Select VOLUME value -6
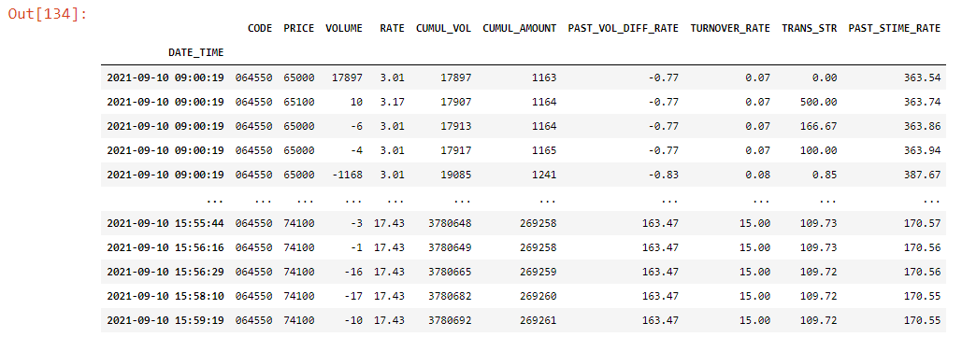Image resolution: width=962 pixels, height=337 pixels. point(356,126)
